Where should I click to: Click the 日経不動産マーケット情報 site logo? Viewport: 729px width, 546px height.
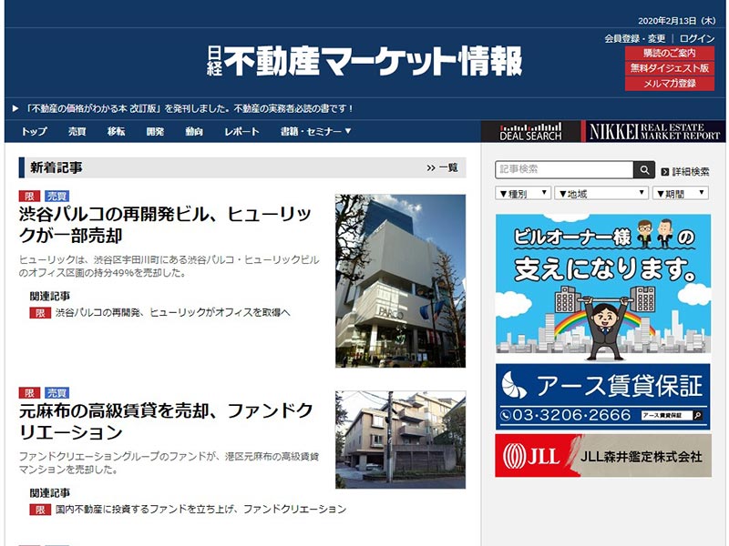point(364,61)
